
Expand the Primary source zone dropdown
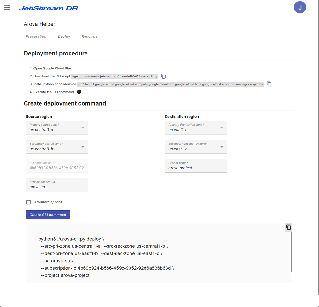click(83, 128)
